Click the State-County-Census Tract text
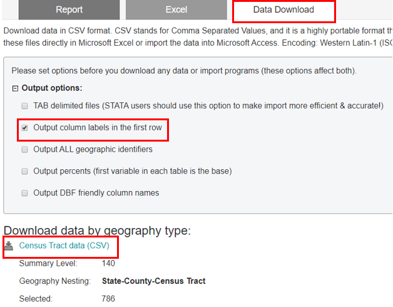This screenshot has width=393, height=307. (x=153, y=281)
